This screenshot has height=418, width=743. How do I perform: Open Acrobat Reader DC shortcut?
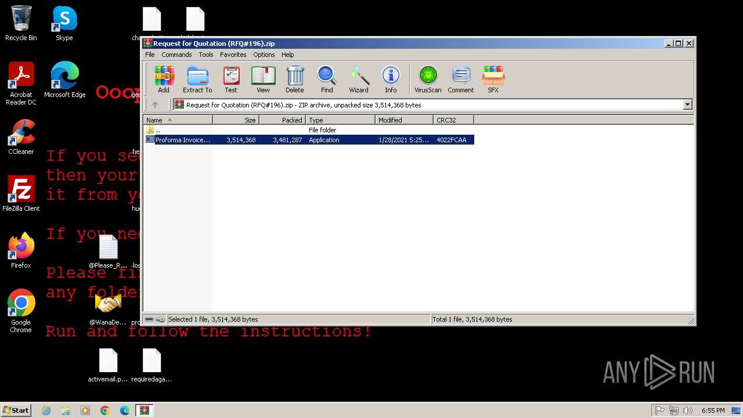[21, 84]
